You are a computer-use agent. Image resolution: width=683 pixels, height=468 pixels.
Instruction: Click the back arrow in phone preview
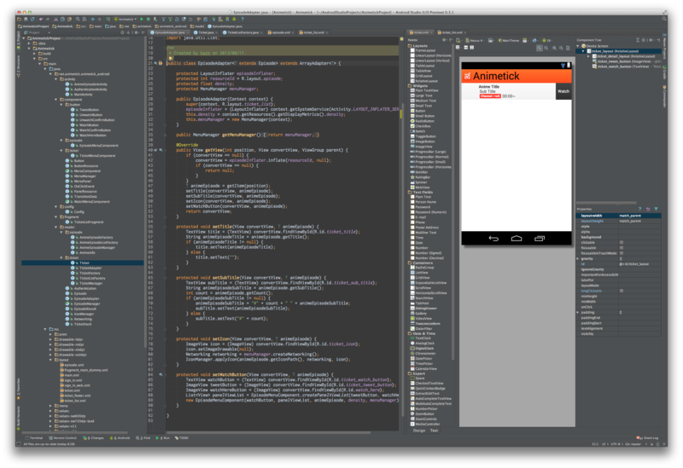pyautogui.click(x=493, y=239)
